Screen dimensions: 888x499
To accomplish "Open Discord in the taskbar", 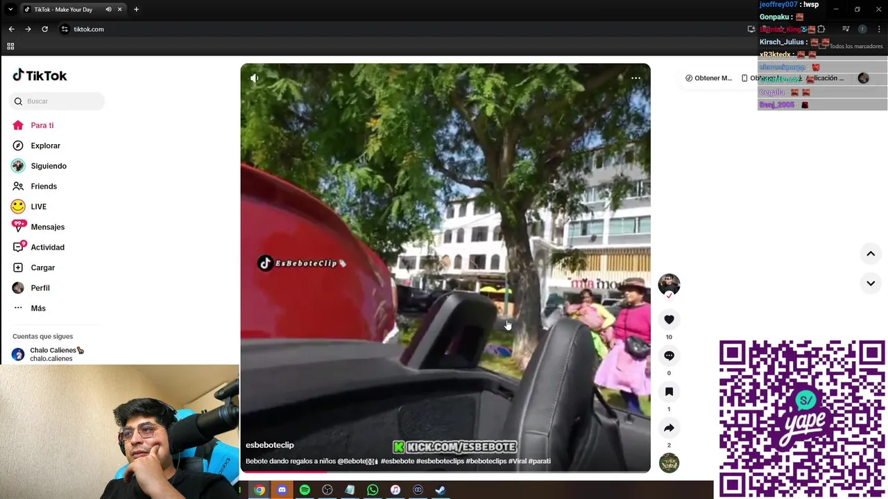I will [x=282, y=490].
